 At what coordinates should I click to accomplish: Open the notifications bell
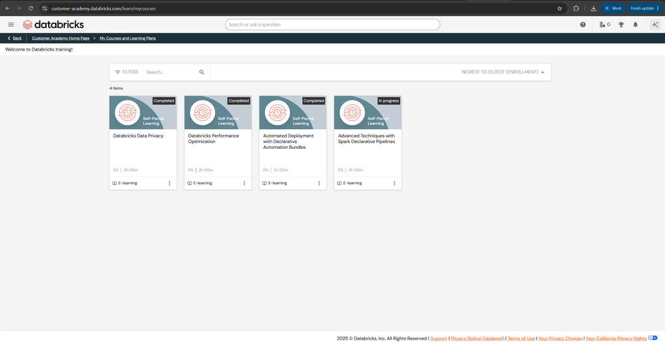pos(635,25)
